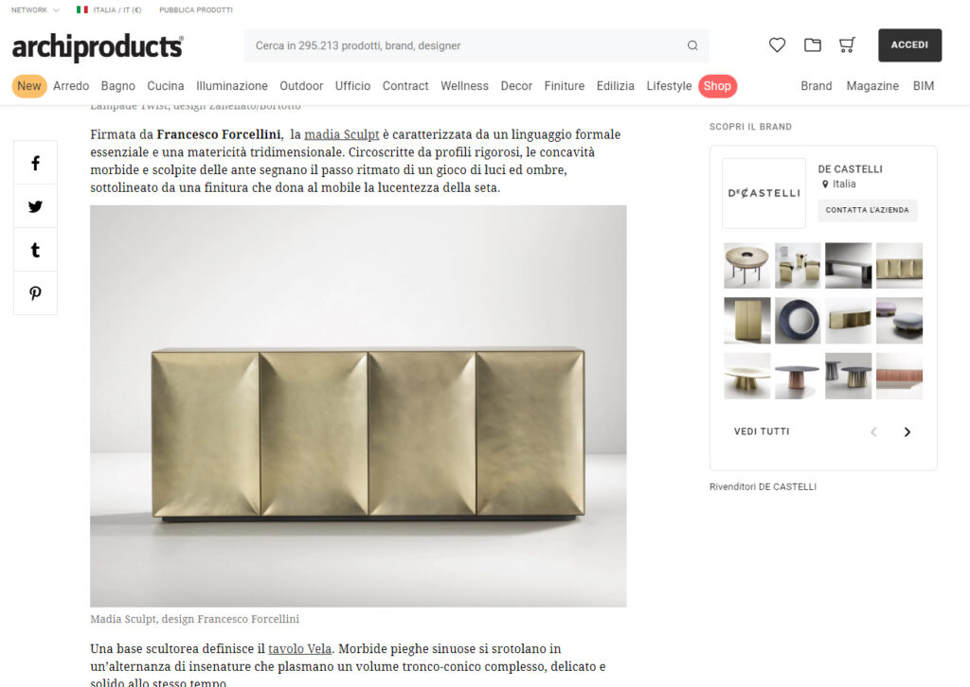The image size is (970, 687).
Task: Open the wishlist heart icon
Action: coord(777,45)
